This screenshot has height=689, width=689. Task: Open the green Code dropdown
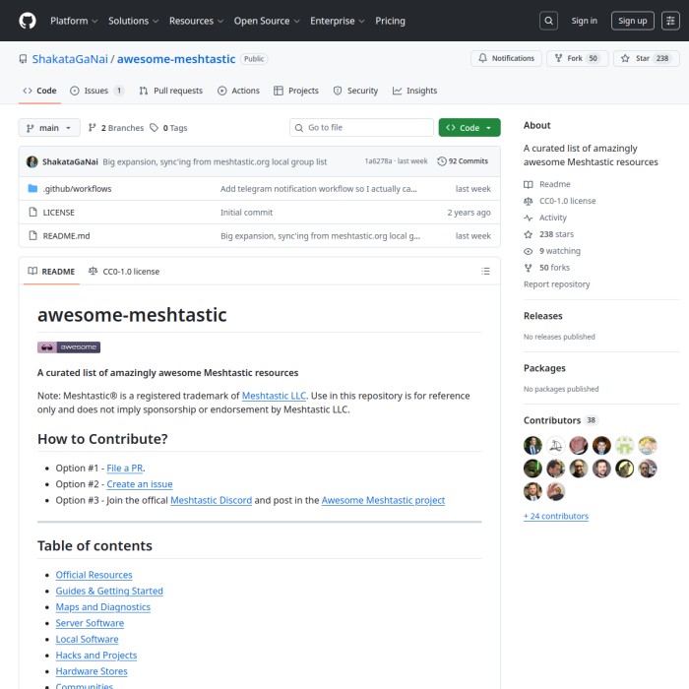click(x=470, y=128)
